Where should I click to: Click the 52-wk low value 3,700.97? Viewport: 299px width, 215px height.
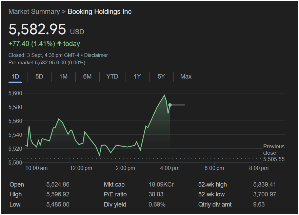click(x=264, y=194)
